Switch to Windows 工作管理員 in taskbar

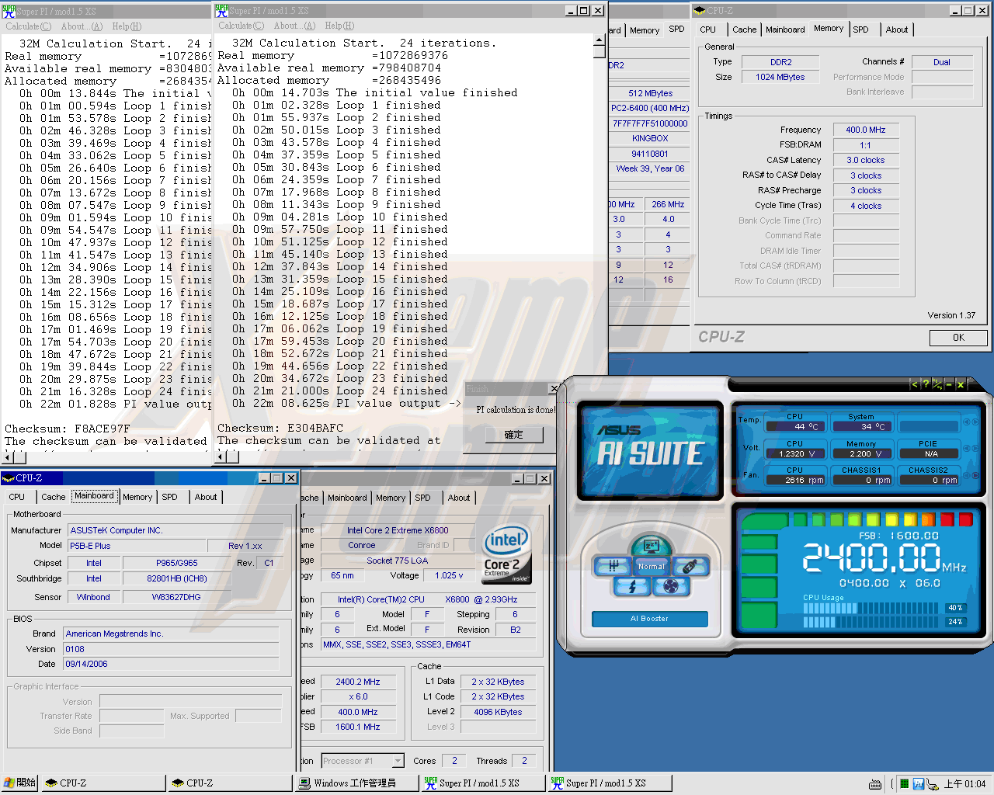(356, 783)
